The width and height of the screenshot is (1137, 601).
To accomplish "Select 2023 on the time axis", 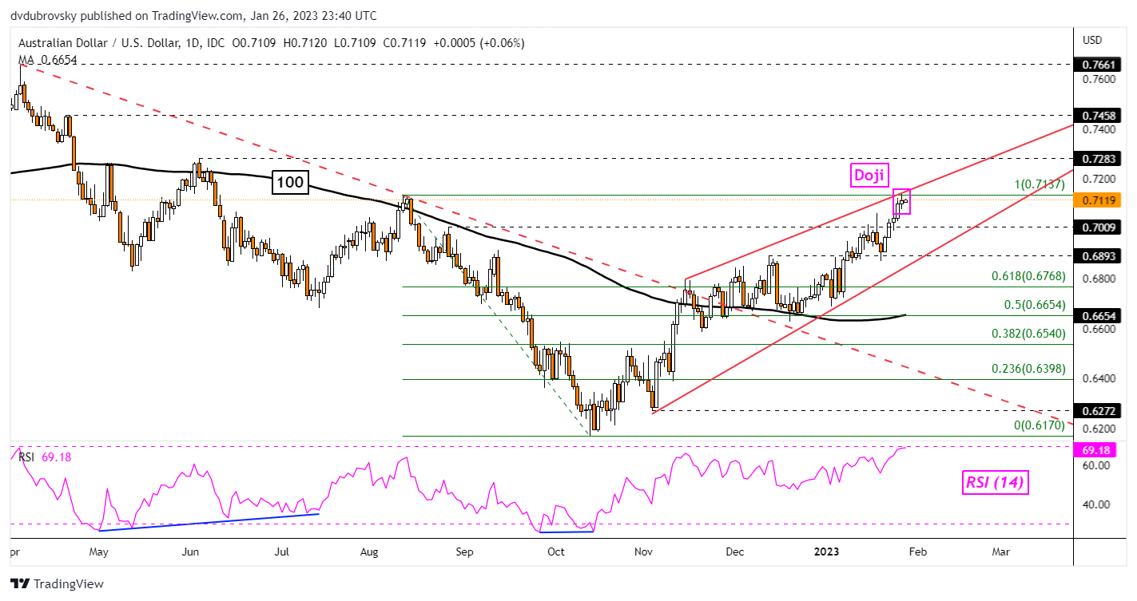I will coord(826,551).
